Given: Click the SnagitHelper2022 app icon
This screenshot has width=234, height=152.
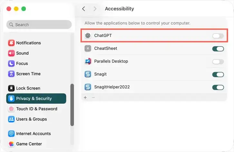Looking at the screenshot, I should coord(88,87).
